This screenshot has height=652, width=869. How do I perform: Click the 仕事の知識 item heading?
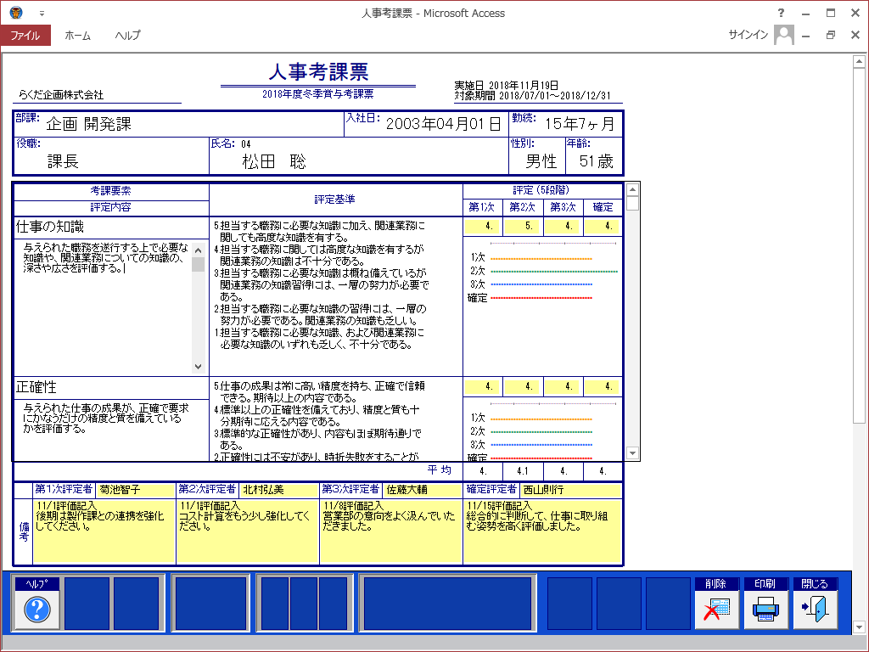(50, 227)
